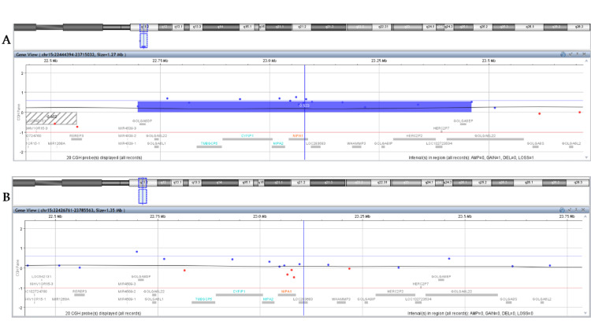
Task: Click the print icon in panel A Gene View header
Action: [x=563, y=54]
